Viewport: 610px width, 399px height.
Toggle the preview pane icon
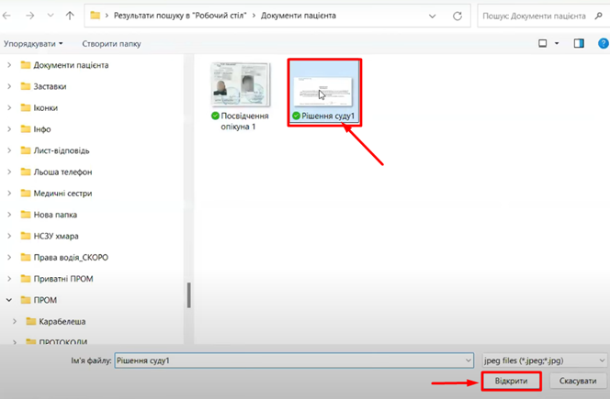point(579,43)
